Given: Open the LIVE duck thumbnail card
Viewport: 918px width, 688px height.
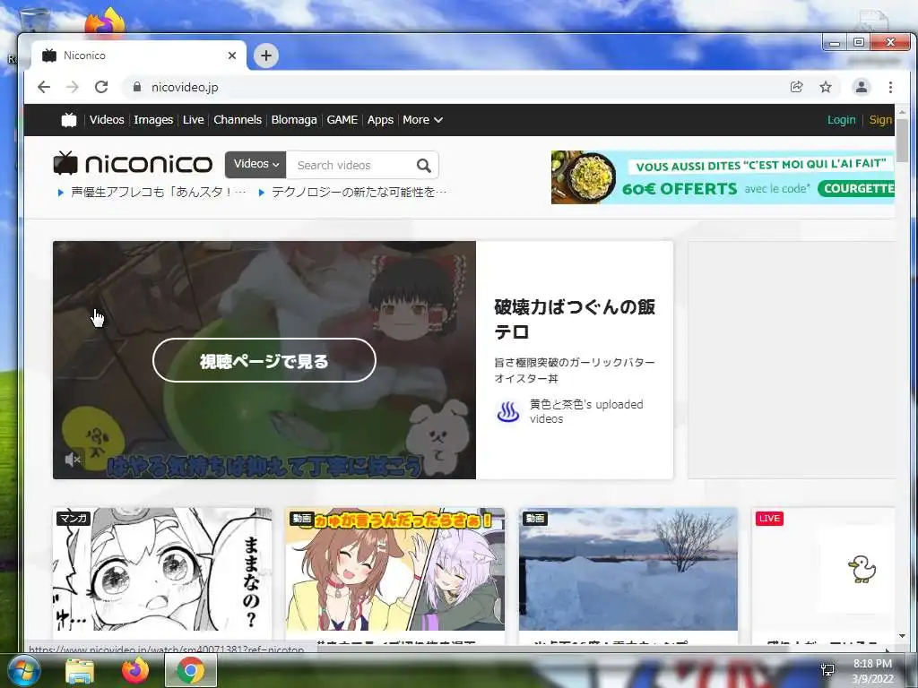Looking at the screenshot, I should (x=823, y=569).
